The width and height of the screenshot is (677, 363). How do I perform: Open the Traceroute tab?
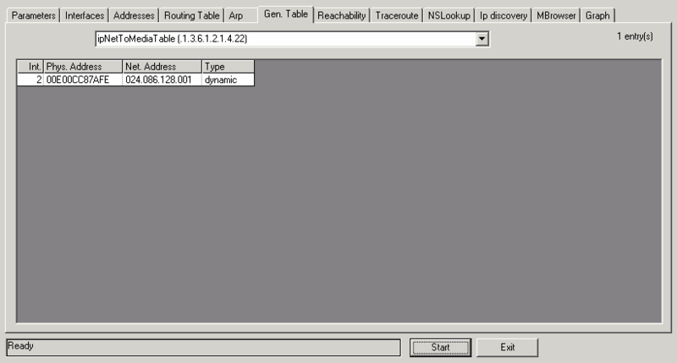[x=397, y=15]
